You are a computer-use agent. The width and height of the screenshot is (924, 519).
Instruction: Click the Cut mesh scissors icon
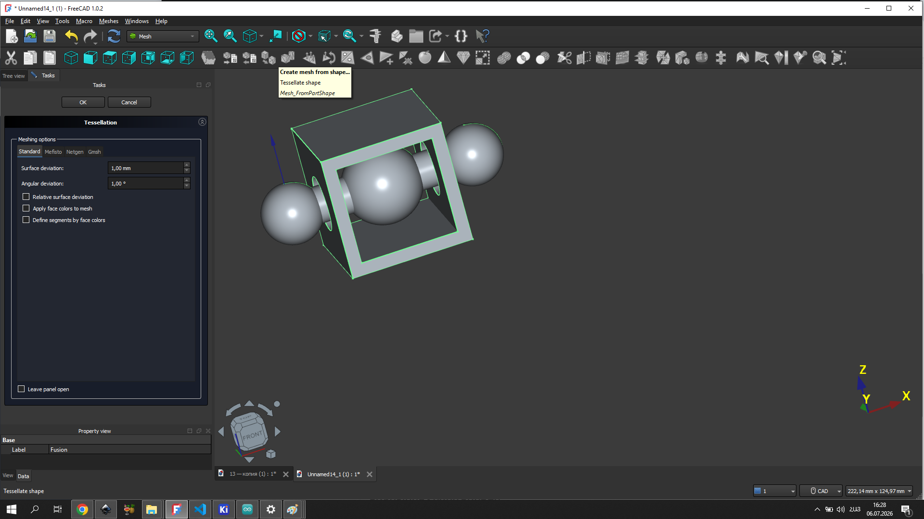click(x=564, y=58)
